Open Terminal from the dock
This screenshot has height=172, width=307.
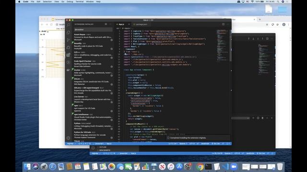[208, 167]
